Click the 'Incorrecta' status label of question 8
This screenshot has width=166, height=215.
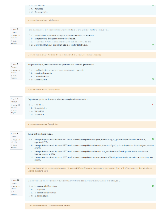(14, 102)
